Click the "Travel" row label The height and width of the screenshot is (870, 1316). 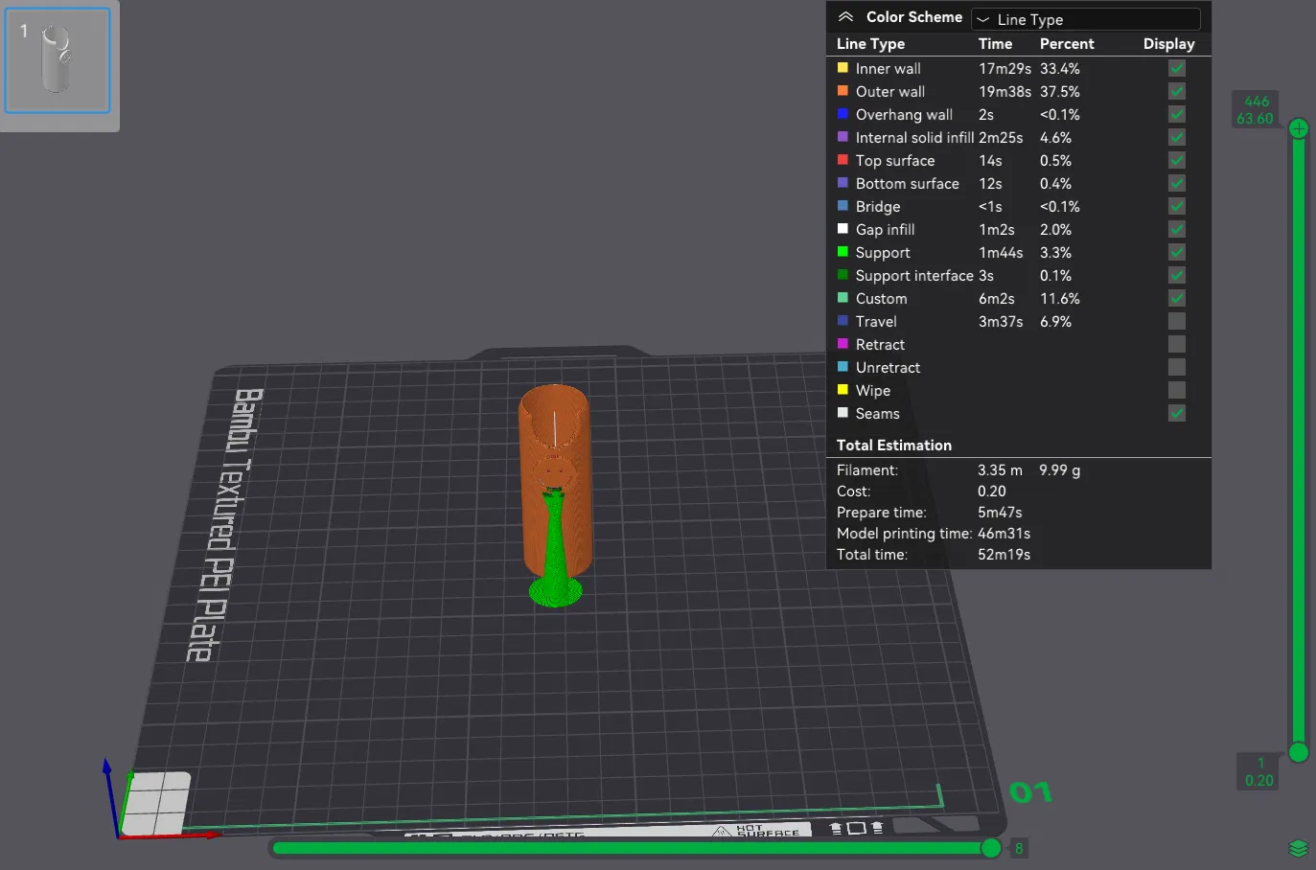point(876,322)
